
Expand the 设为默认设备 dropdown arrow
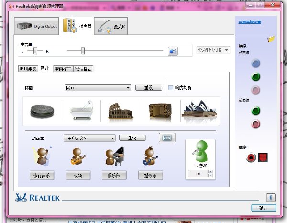227,50
